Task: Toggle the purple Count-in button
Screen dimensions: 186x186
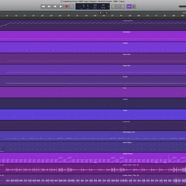Action: click(129, 7)
